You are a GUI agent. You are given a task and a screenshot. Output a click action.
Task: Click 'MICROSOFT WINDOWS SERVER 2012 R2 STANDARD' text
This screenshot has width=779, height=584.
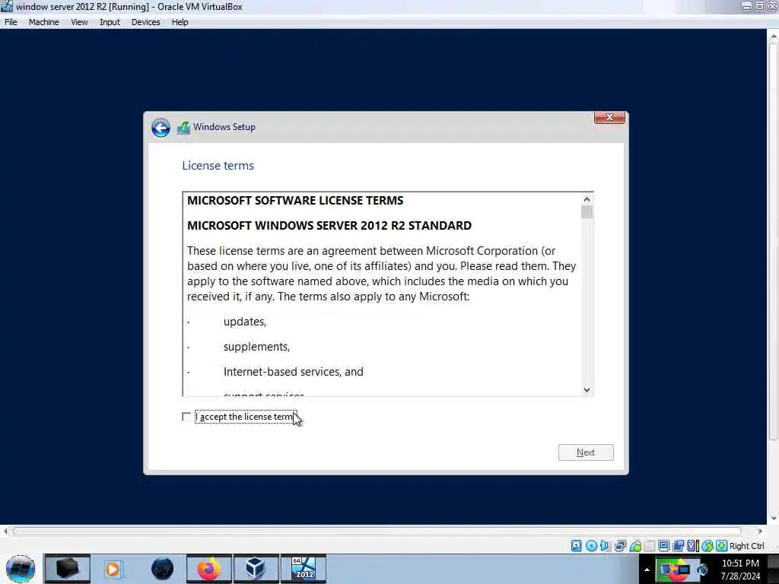pos(329,225)
